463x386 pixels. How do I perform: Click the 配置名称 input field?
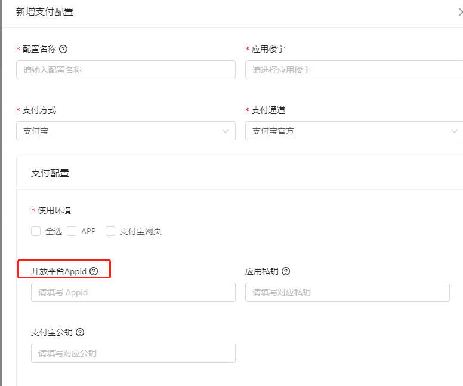click(x=125, y=70)
